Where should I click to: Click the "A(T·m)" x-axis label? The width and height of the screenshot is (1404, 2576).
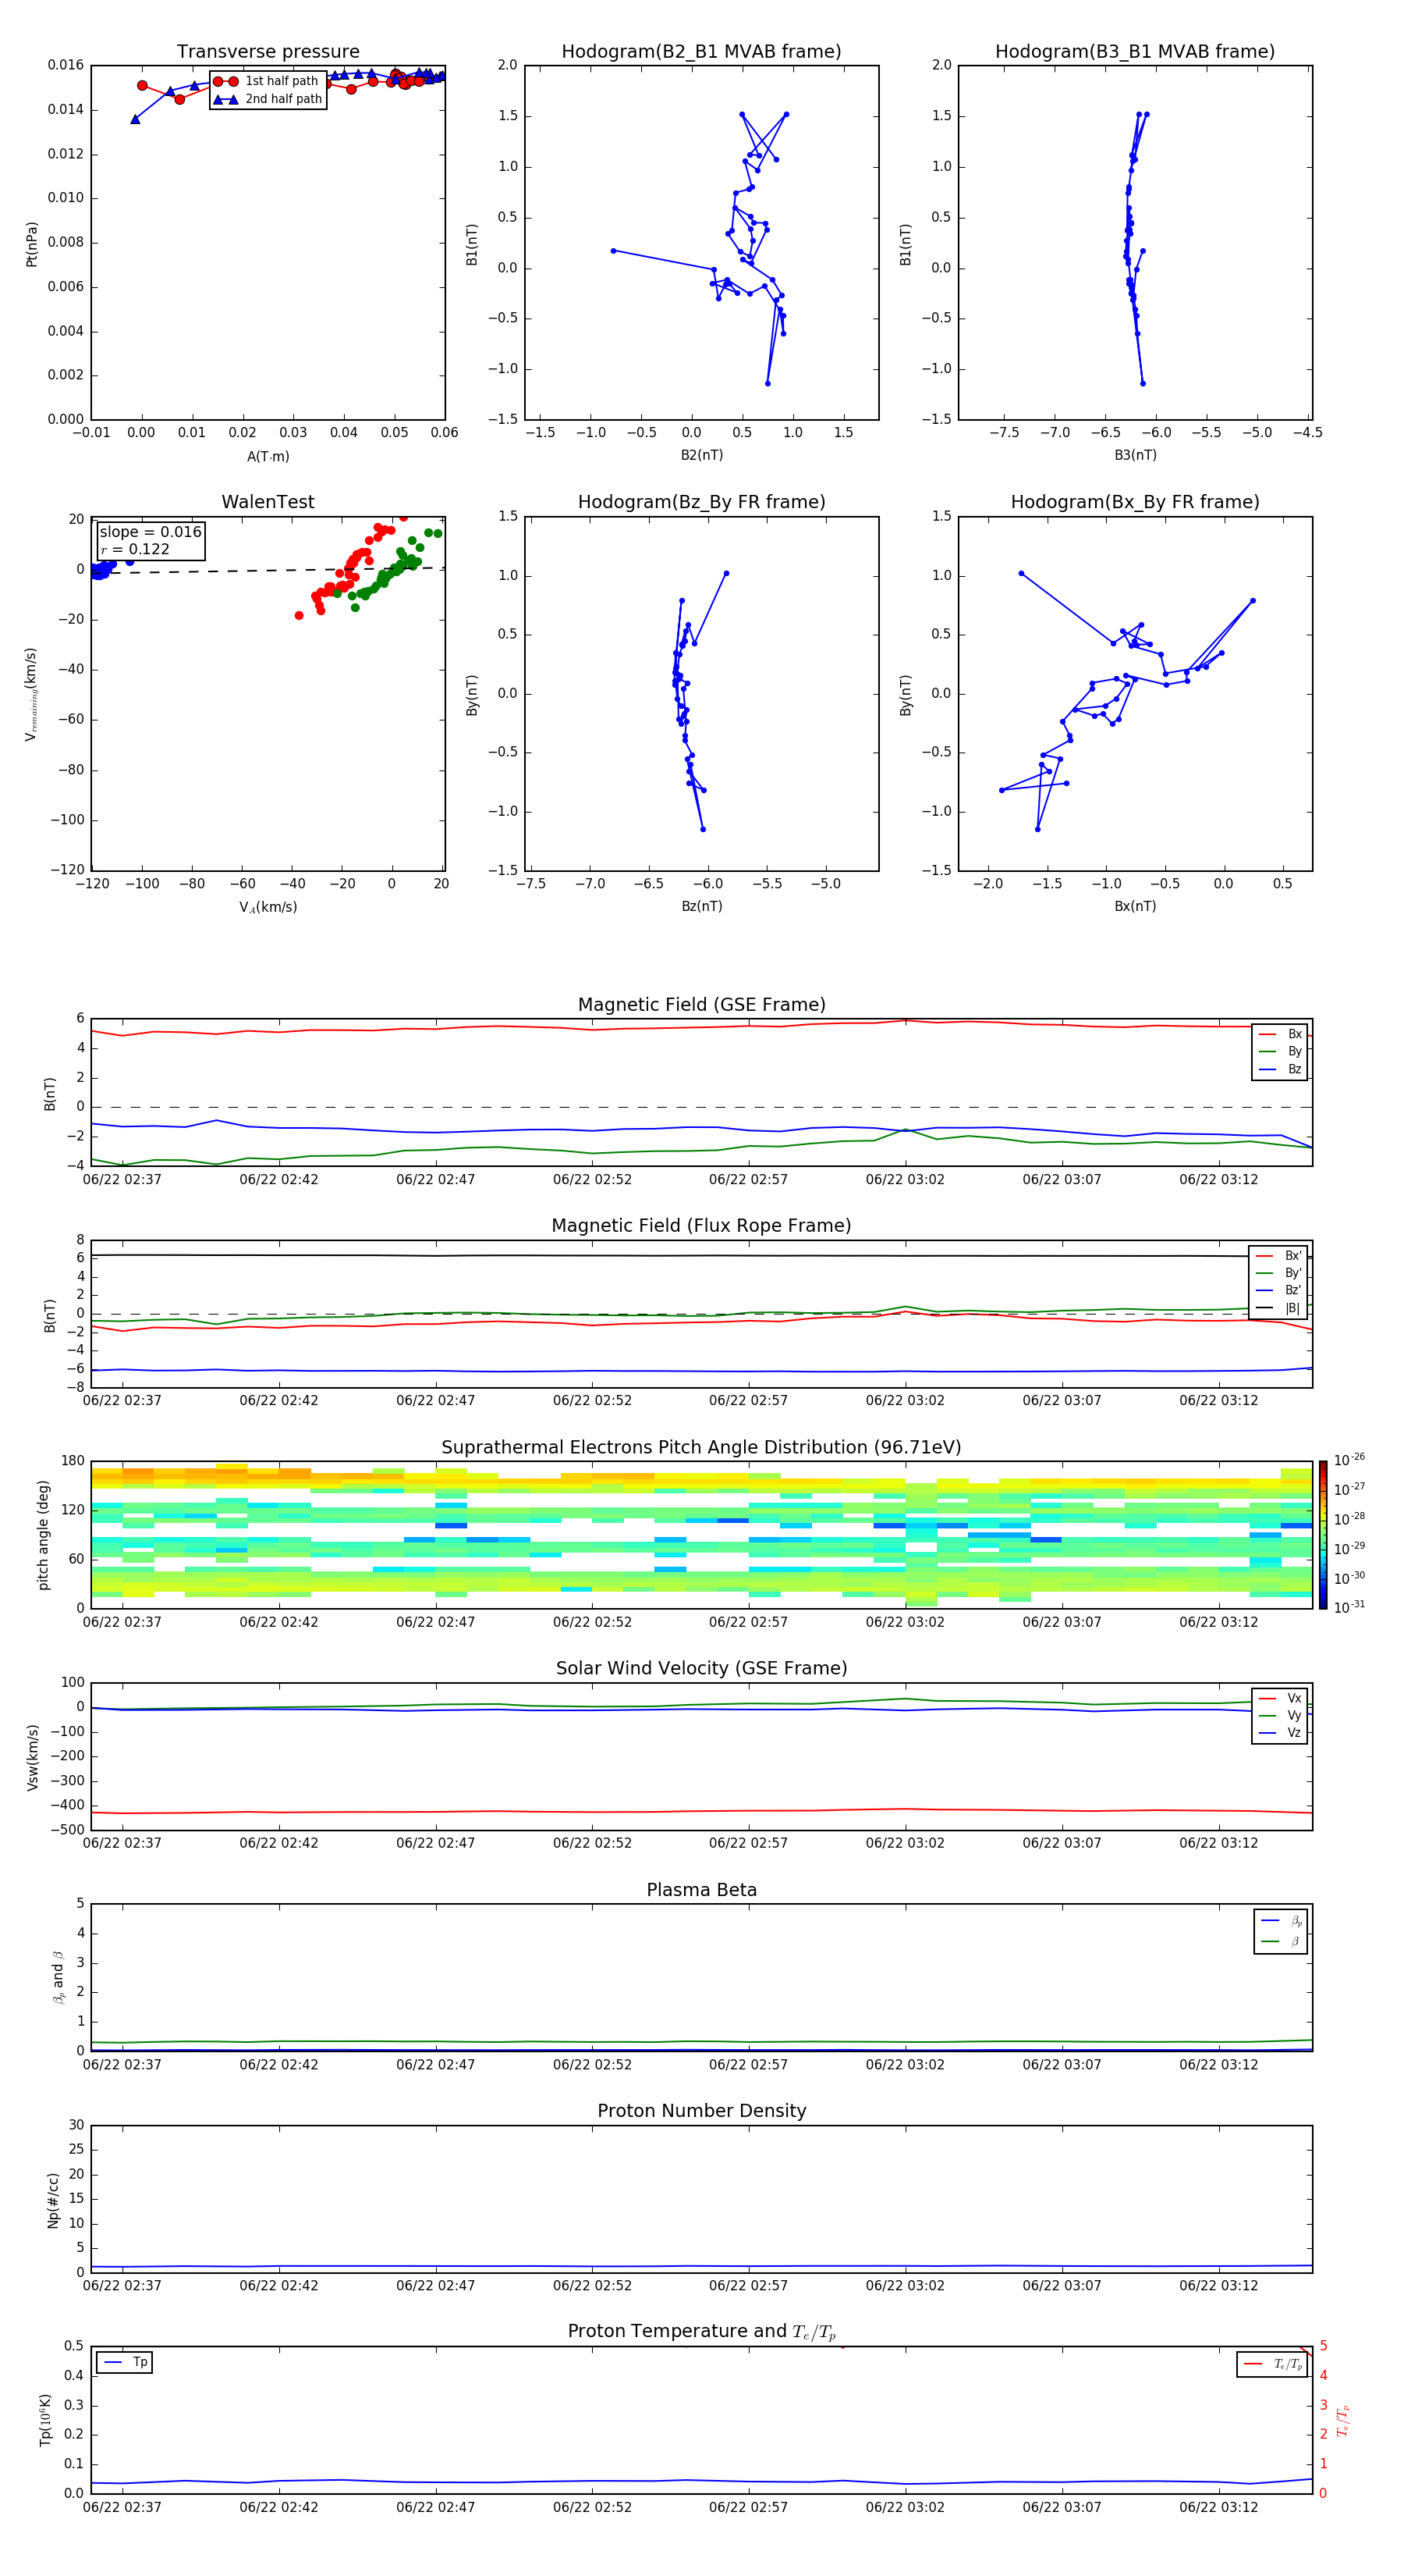point(268,456)
